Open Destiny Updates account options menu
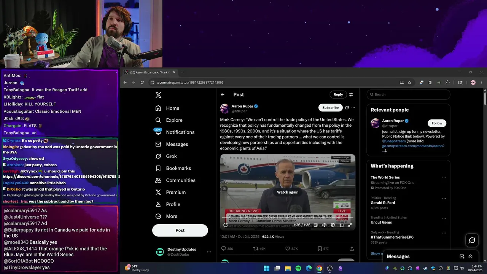 [x=208, y=252]
